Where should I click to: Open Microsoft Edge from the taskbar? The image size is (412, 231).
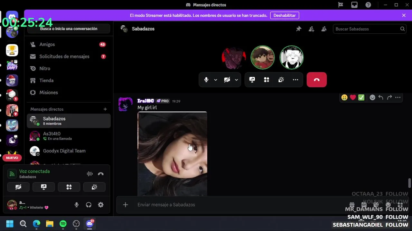(x=36, y=224)
